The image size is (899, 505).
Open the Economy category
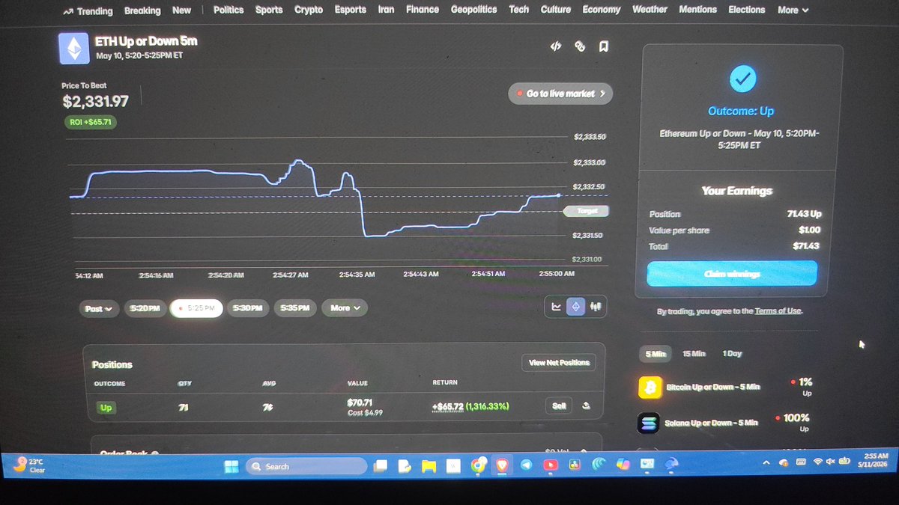pyautogui.click(x=602, y=10)
